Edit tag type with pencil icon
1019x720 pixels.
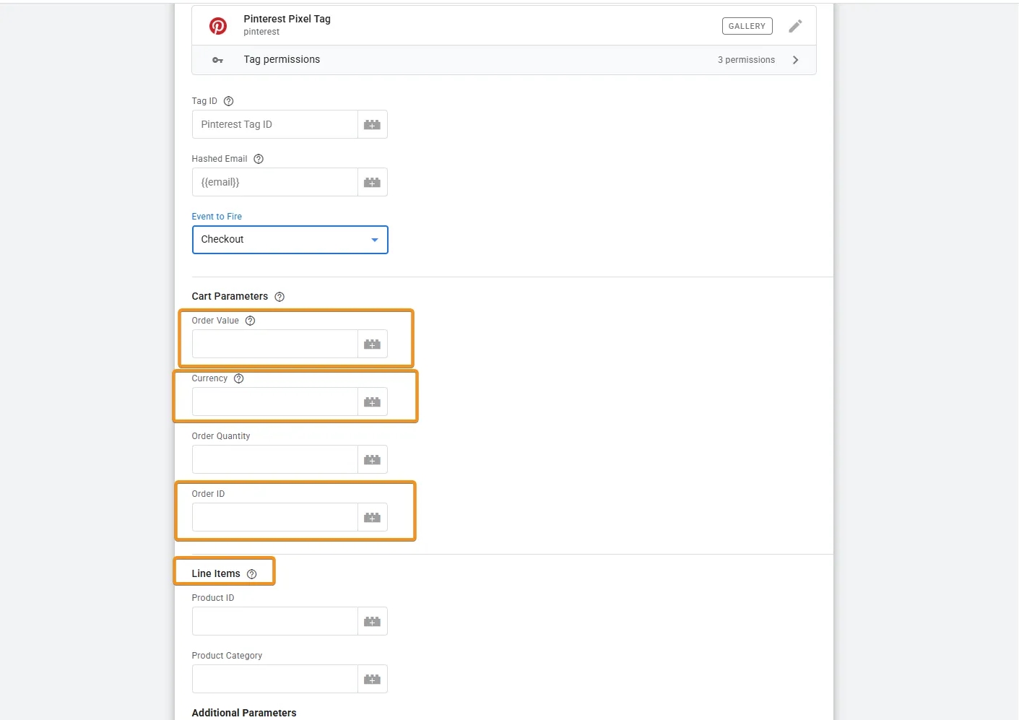coord(795,26)
